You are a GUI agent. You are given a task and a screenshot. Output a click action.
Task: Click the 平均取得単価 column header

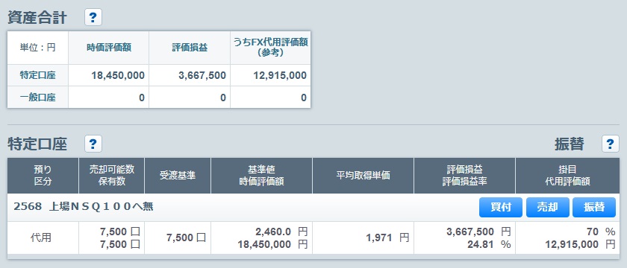click(363, 176)
